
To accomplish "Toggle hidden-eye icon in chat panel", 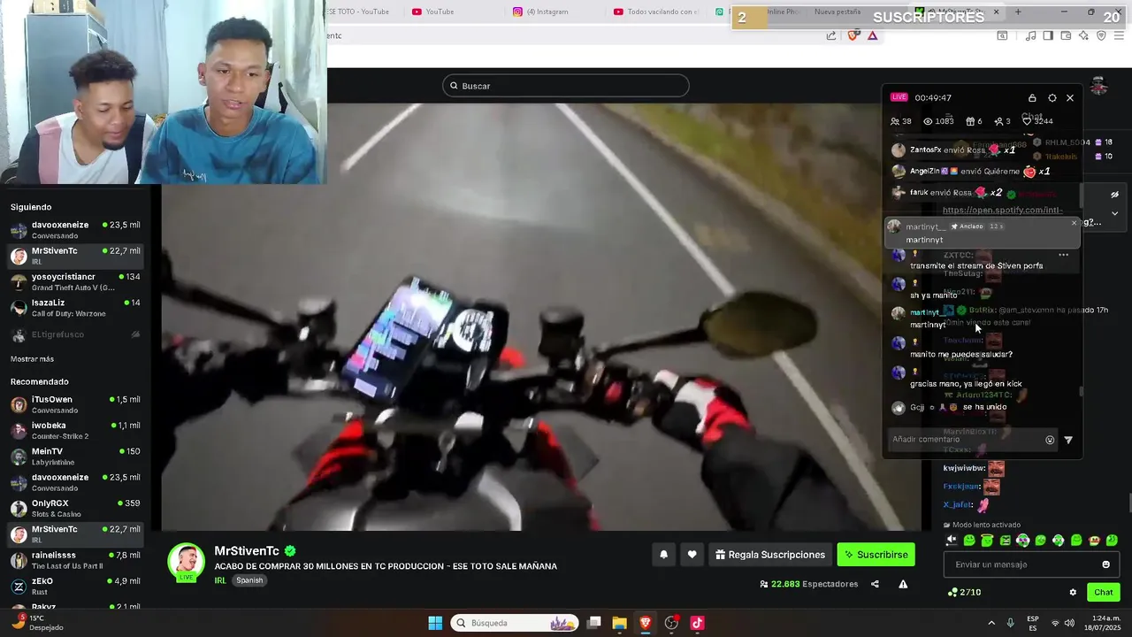I will (1114, 195).
